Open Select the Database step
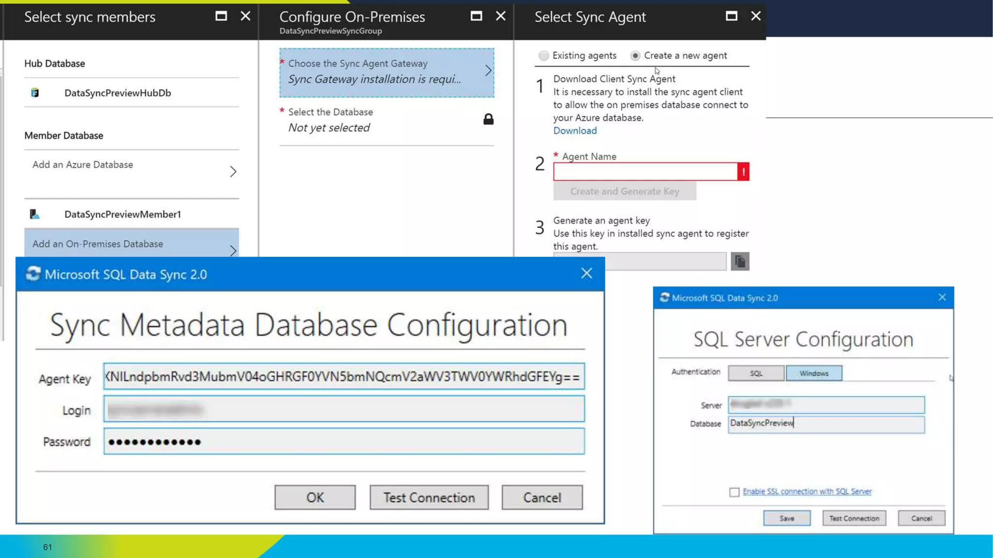Image resolution: width=993 pixels, height=558 pixels. pos(386,120)
